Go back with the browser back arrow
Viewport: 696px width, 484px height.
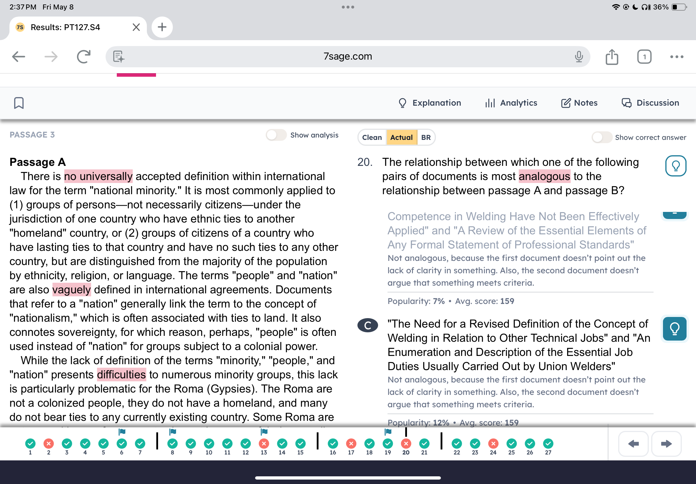[19, 57]
